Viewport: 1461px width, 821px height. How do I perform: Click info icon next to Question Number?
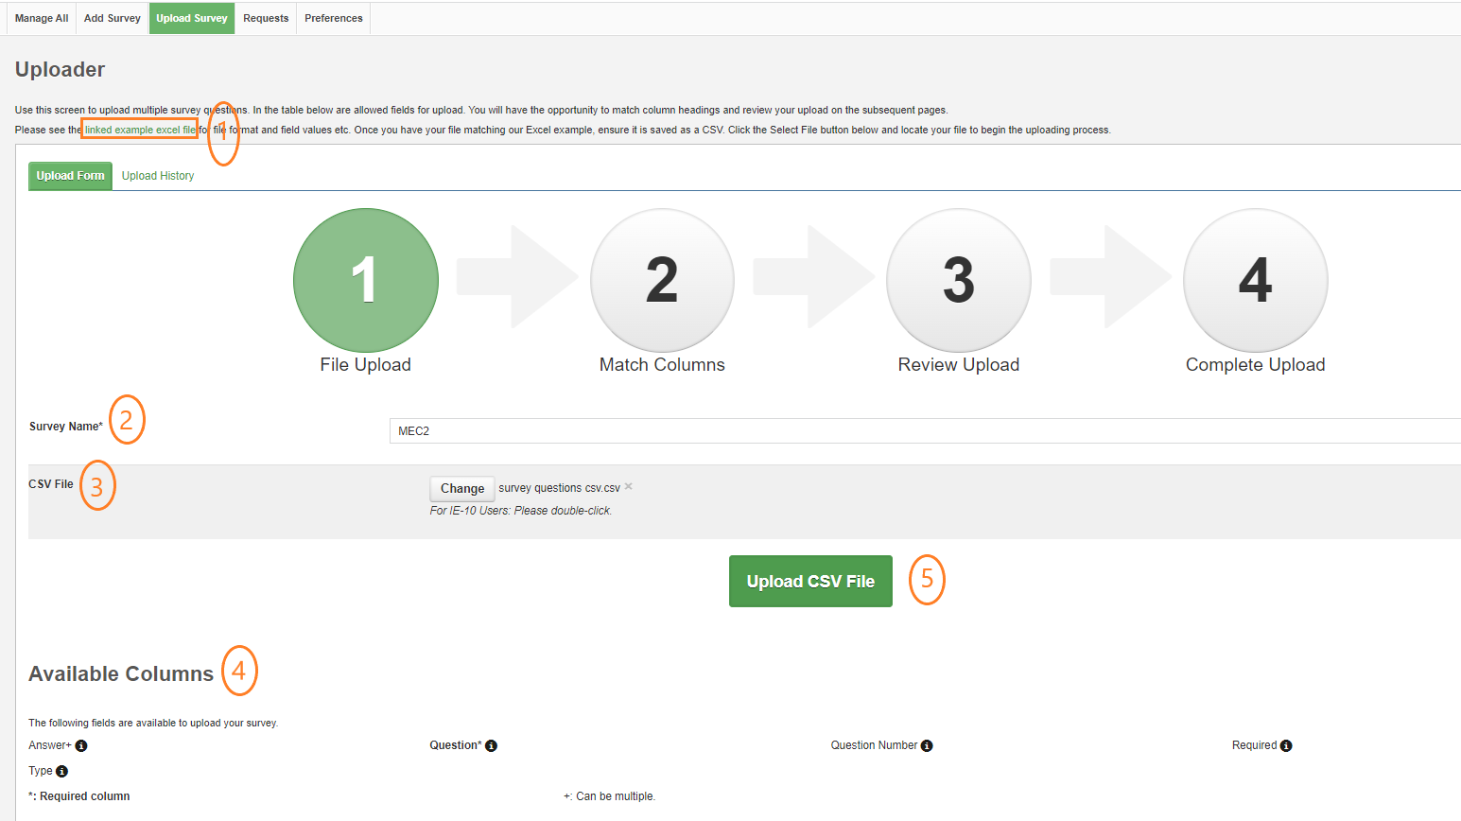pos(927,746)
